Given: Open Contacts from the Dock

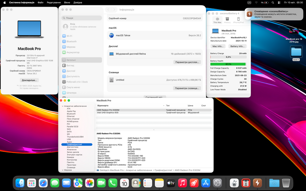Looking at the screenshot, I should [x=136, y=183].
